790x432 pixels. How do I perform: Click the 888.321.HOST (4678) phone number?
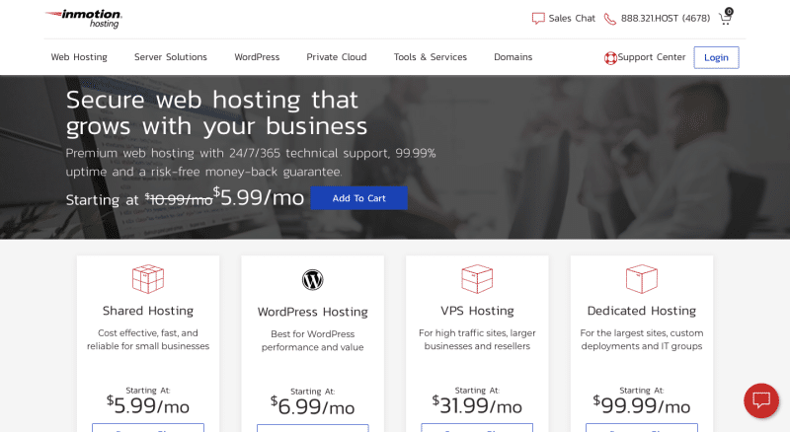[665, 18]
